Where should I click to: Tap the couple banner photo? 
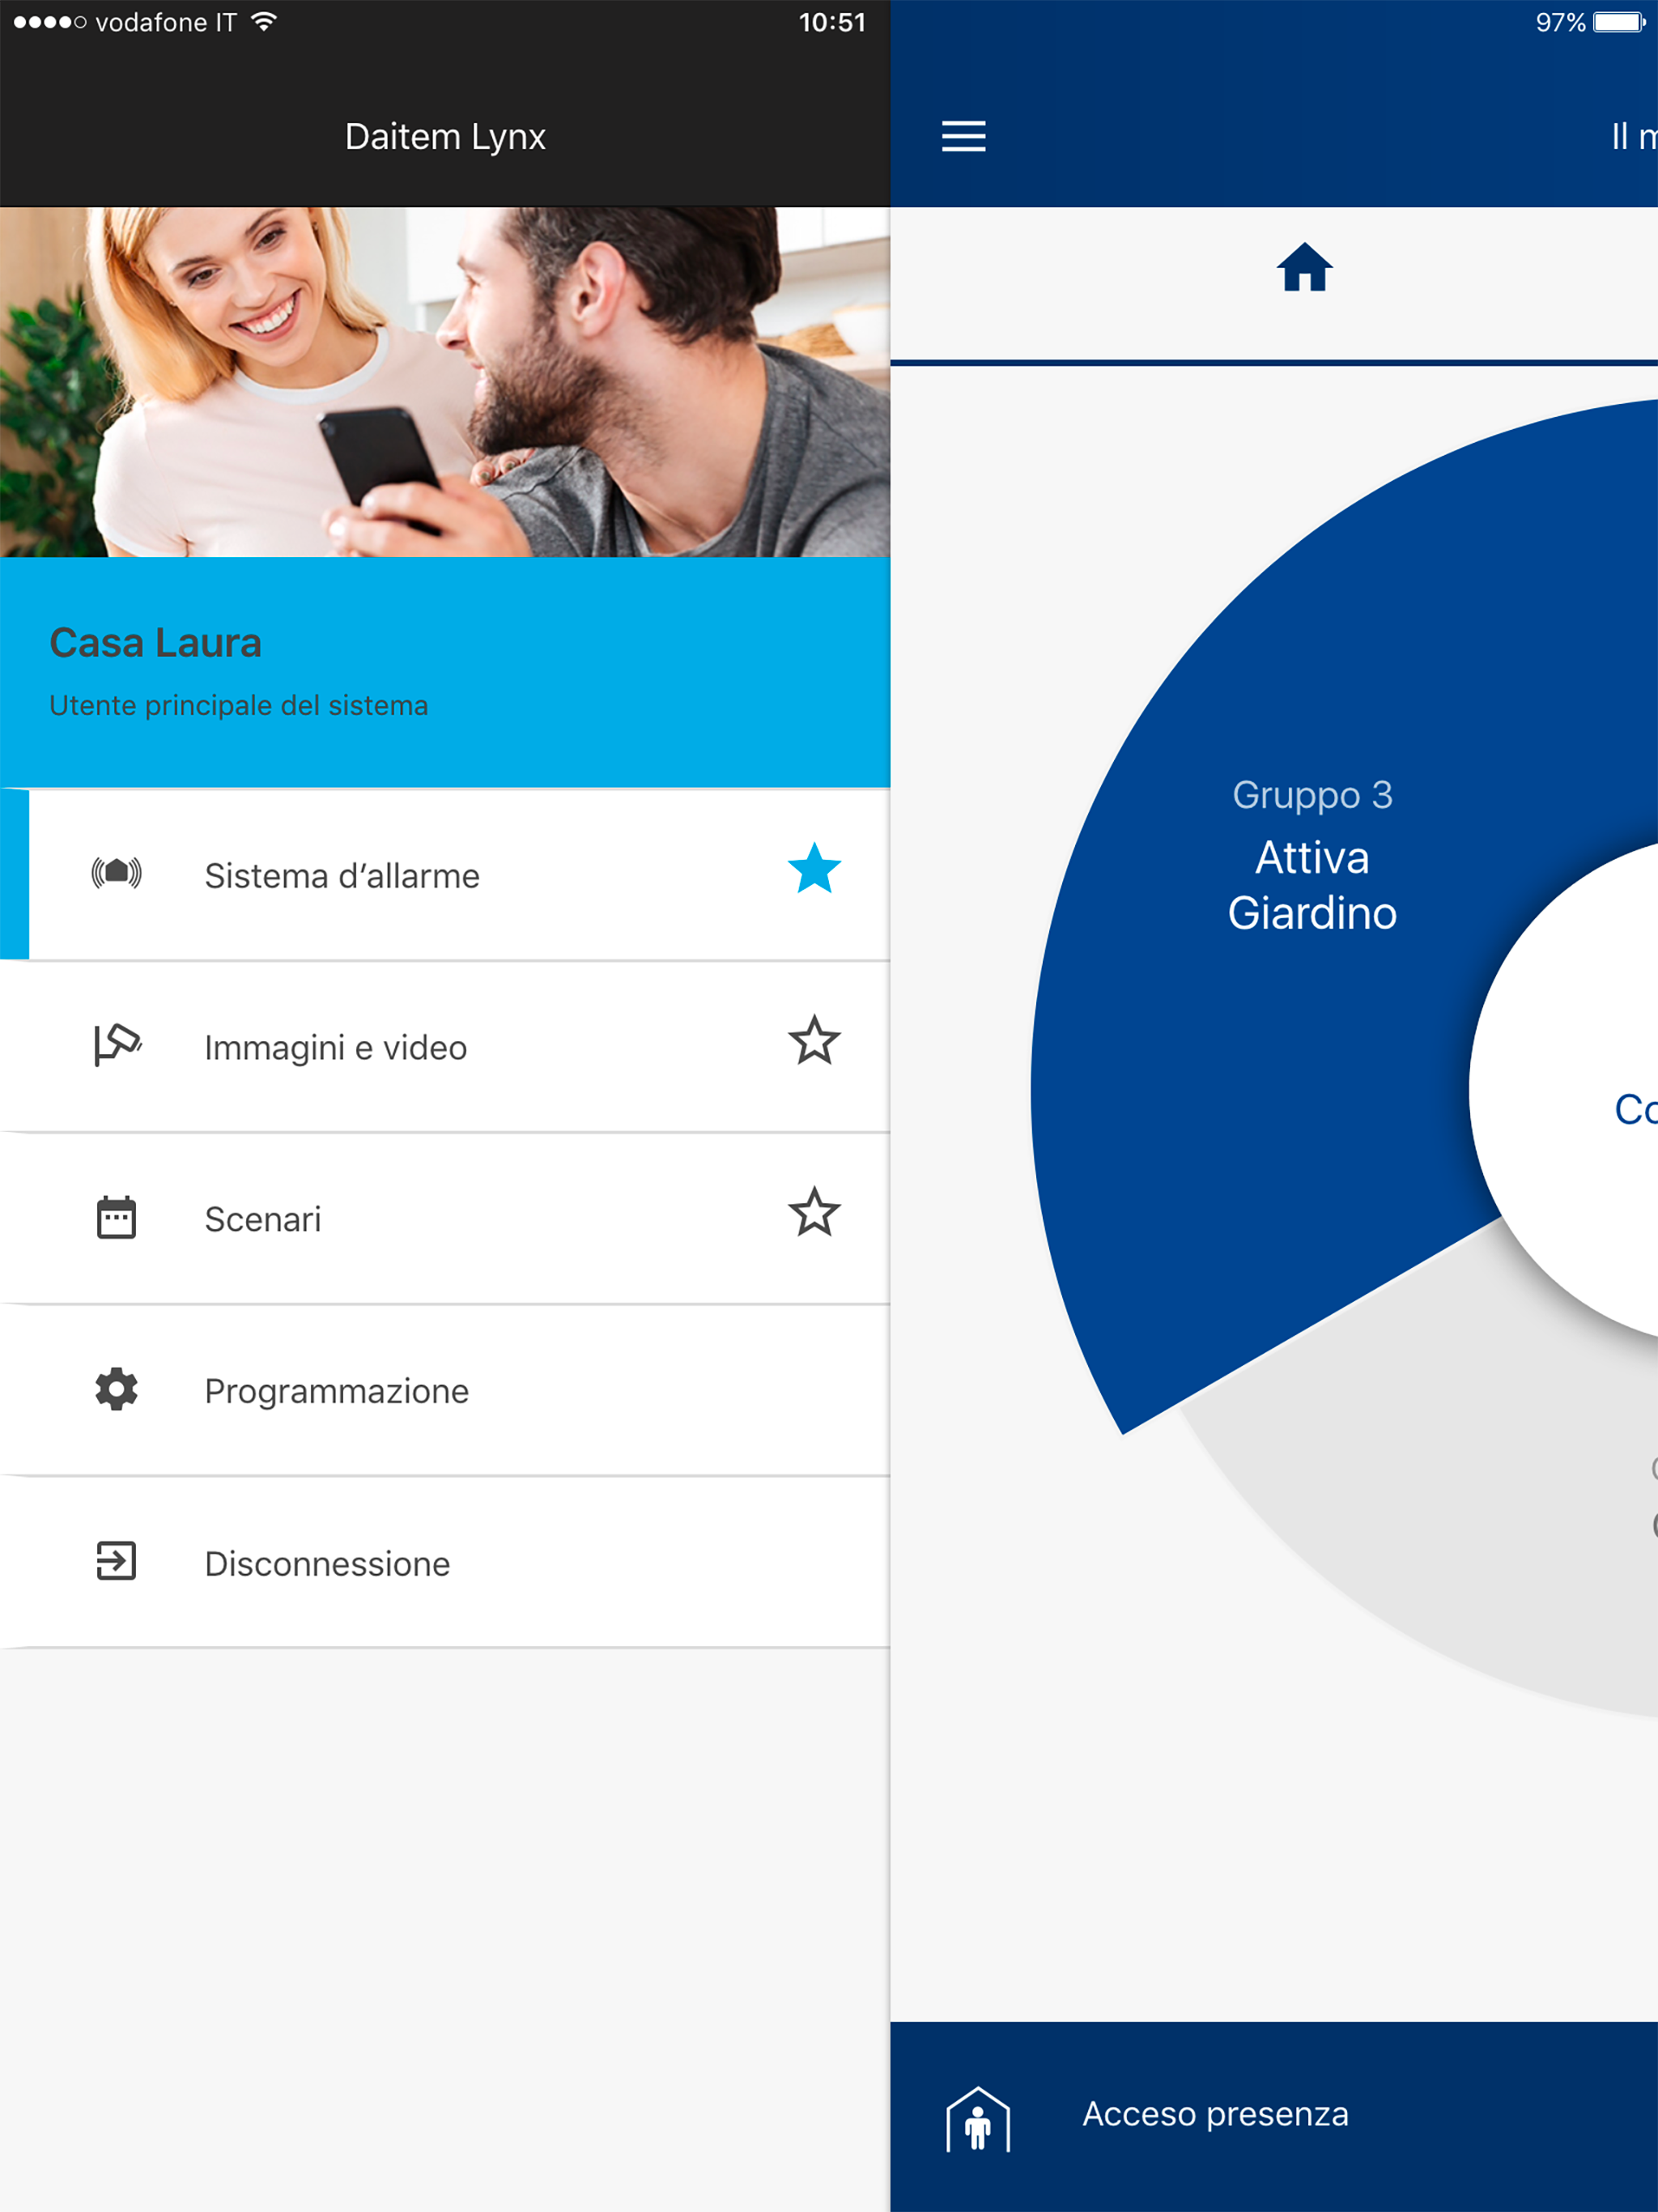tap(445, 382)
